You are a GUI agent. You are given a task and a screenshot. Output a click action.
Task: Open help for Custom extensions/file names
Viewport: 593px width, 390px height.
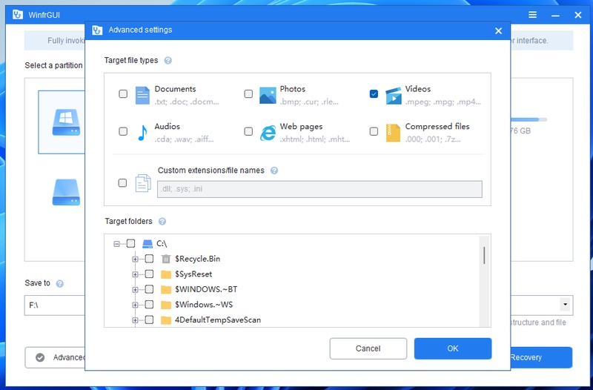pyautogui.click(x=274, y=171)
